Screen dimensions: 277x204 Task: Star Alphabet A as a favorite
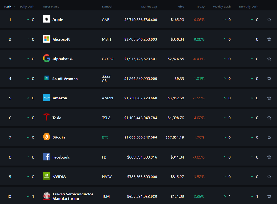[269, 59]
